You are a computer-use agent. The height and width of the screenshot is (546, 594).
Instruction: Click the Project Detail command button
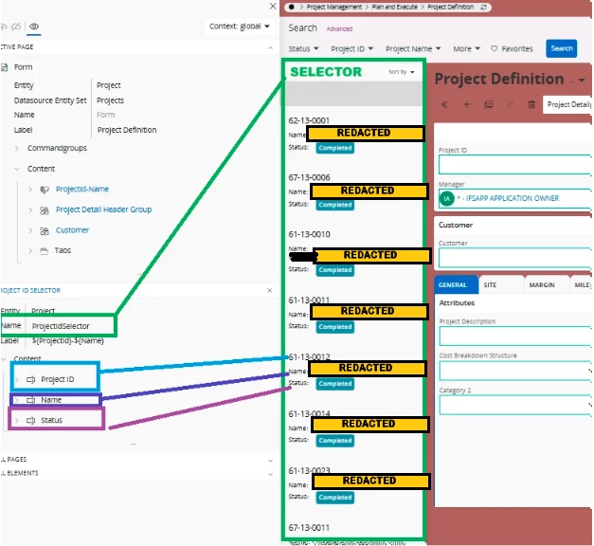(x=567, y=104)
